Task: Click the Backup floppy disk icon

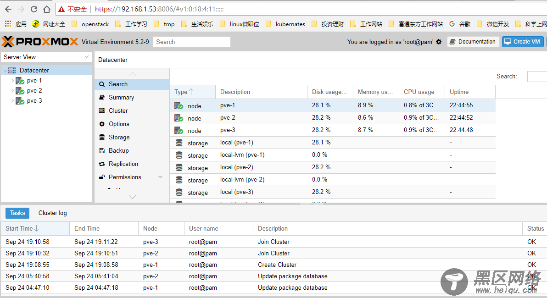Action: (x=102, y=150)
